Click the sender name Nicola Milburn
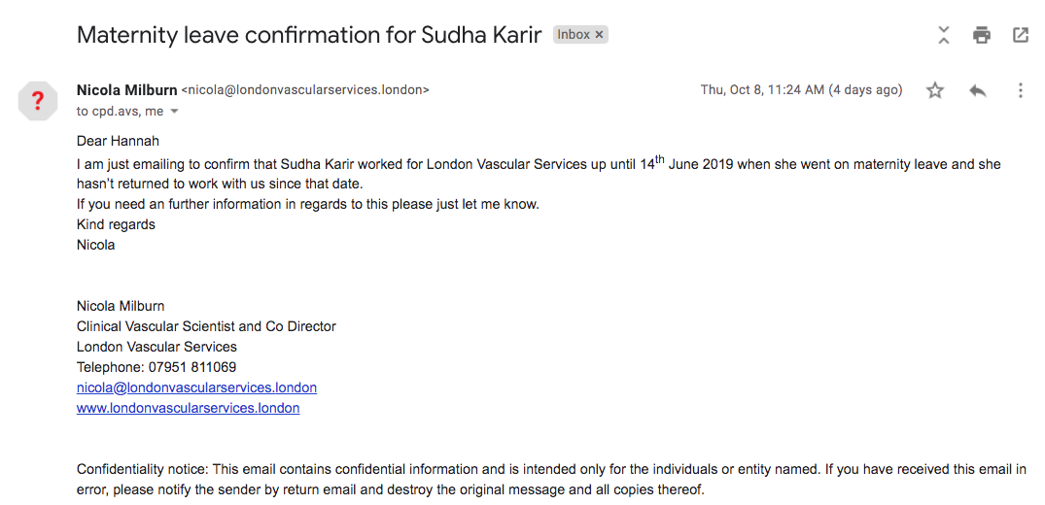 click(126, 90)
